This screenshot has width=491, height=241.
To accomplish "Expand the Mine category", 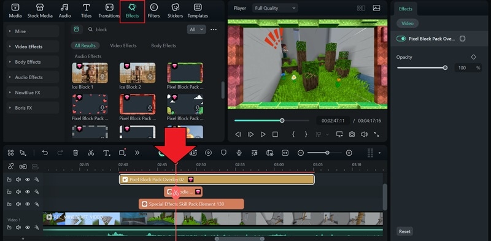I will click(33, 31).
